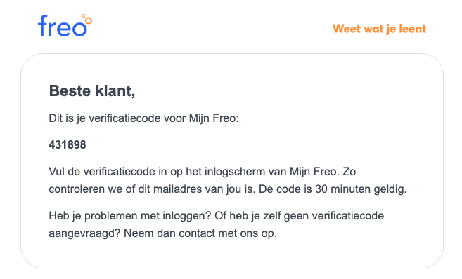Image resolution: width=462 pixels, height=279 pixels.
Task: Click "verificatiecode" in the last paragraph
Action: [348, 216]
